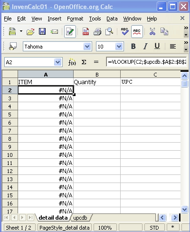Toggle Edit File mode icon
190x232 pixels.
(x=70, y=31)
